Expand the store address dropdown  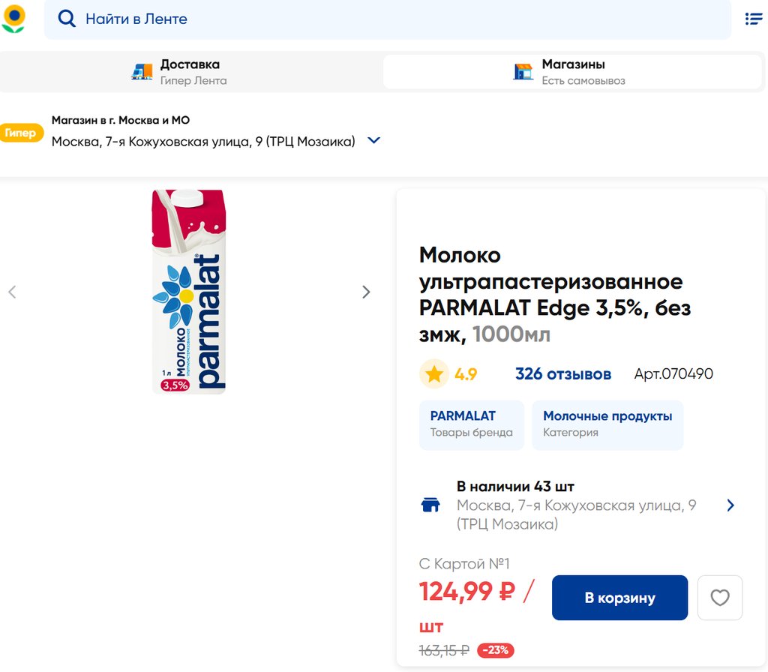point(374,140)
